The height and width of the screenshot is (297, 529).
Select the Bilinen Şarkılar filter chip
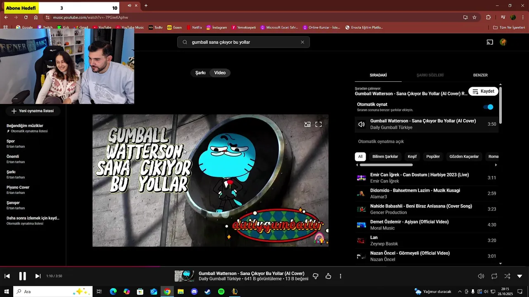click(x=385, y=156)
